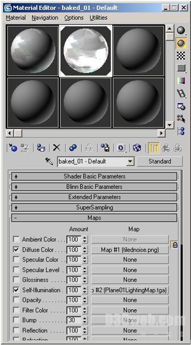This screenshot has height=345, width=191.
Task: Pick material from object eyedropper
Action: click(50, 162)
